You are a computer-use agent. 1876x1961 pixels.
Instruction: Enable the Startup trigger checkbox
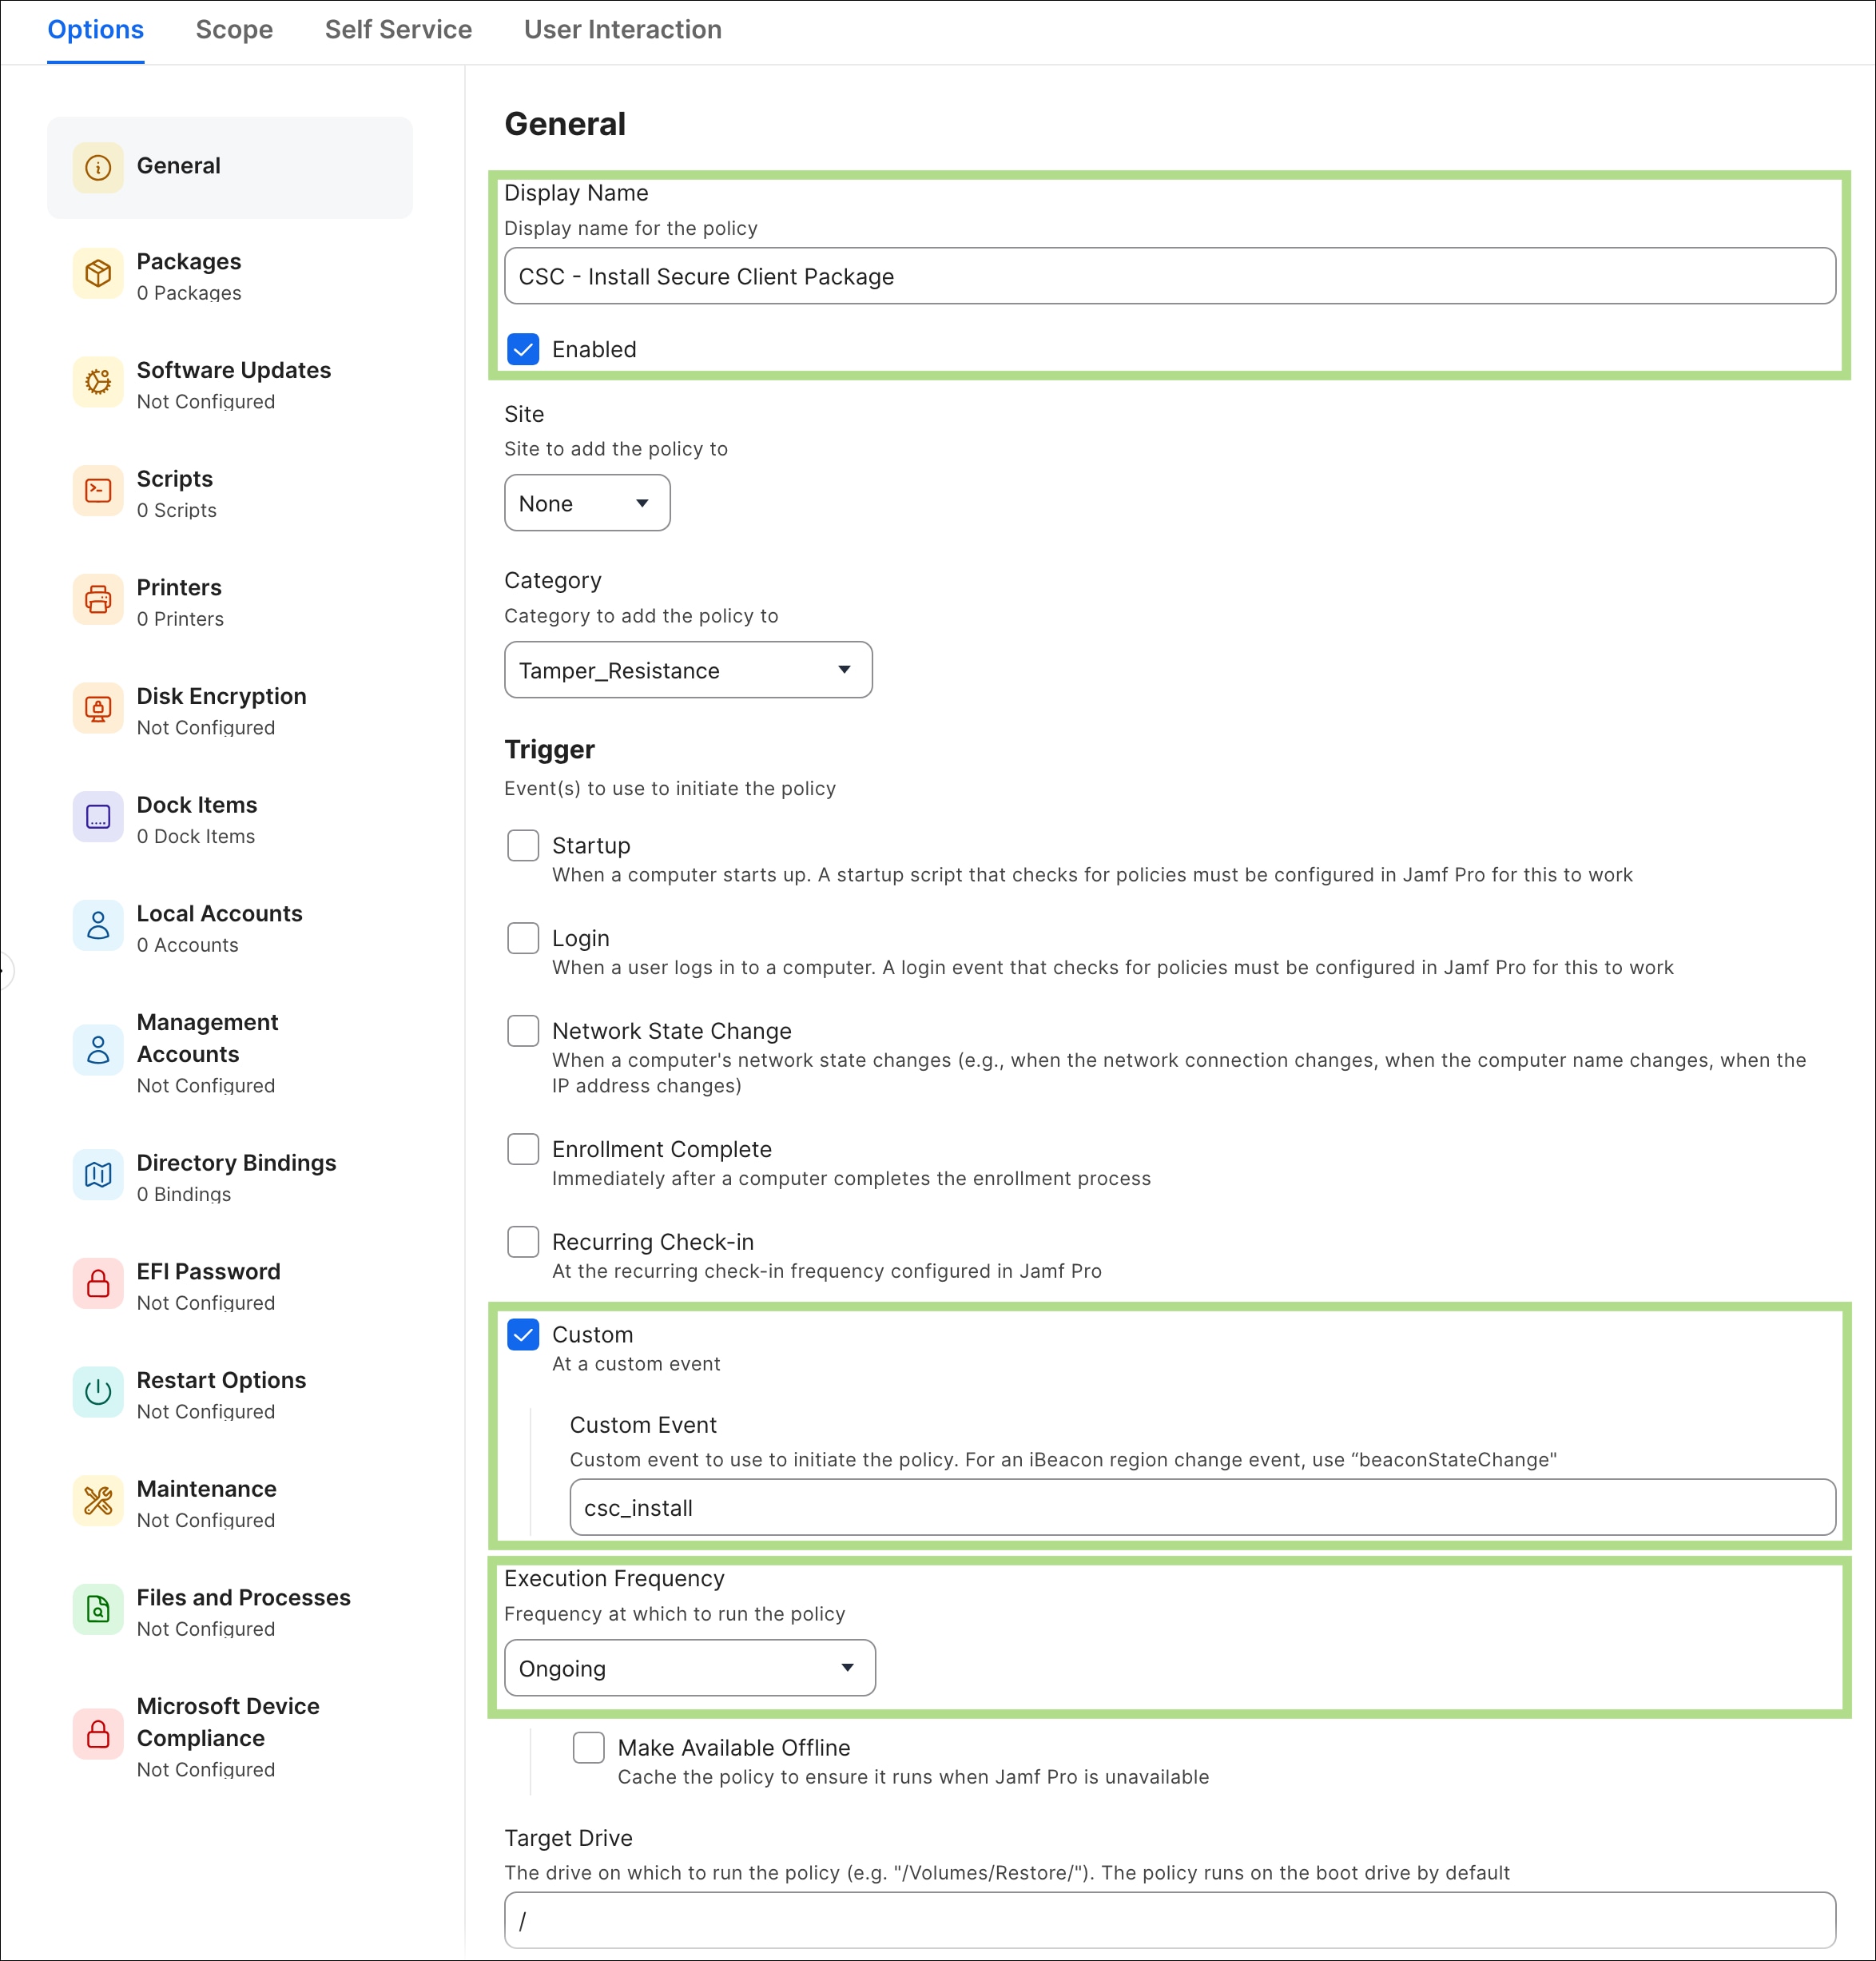523,845
